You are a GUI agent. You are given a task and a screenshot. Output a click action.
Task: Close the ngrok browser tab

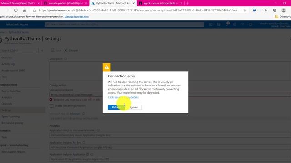click(x=181, y=3)
